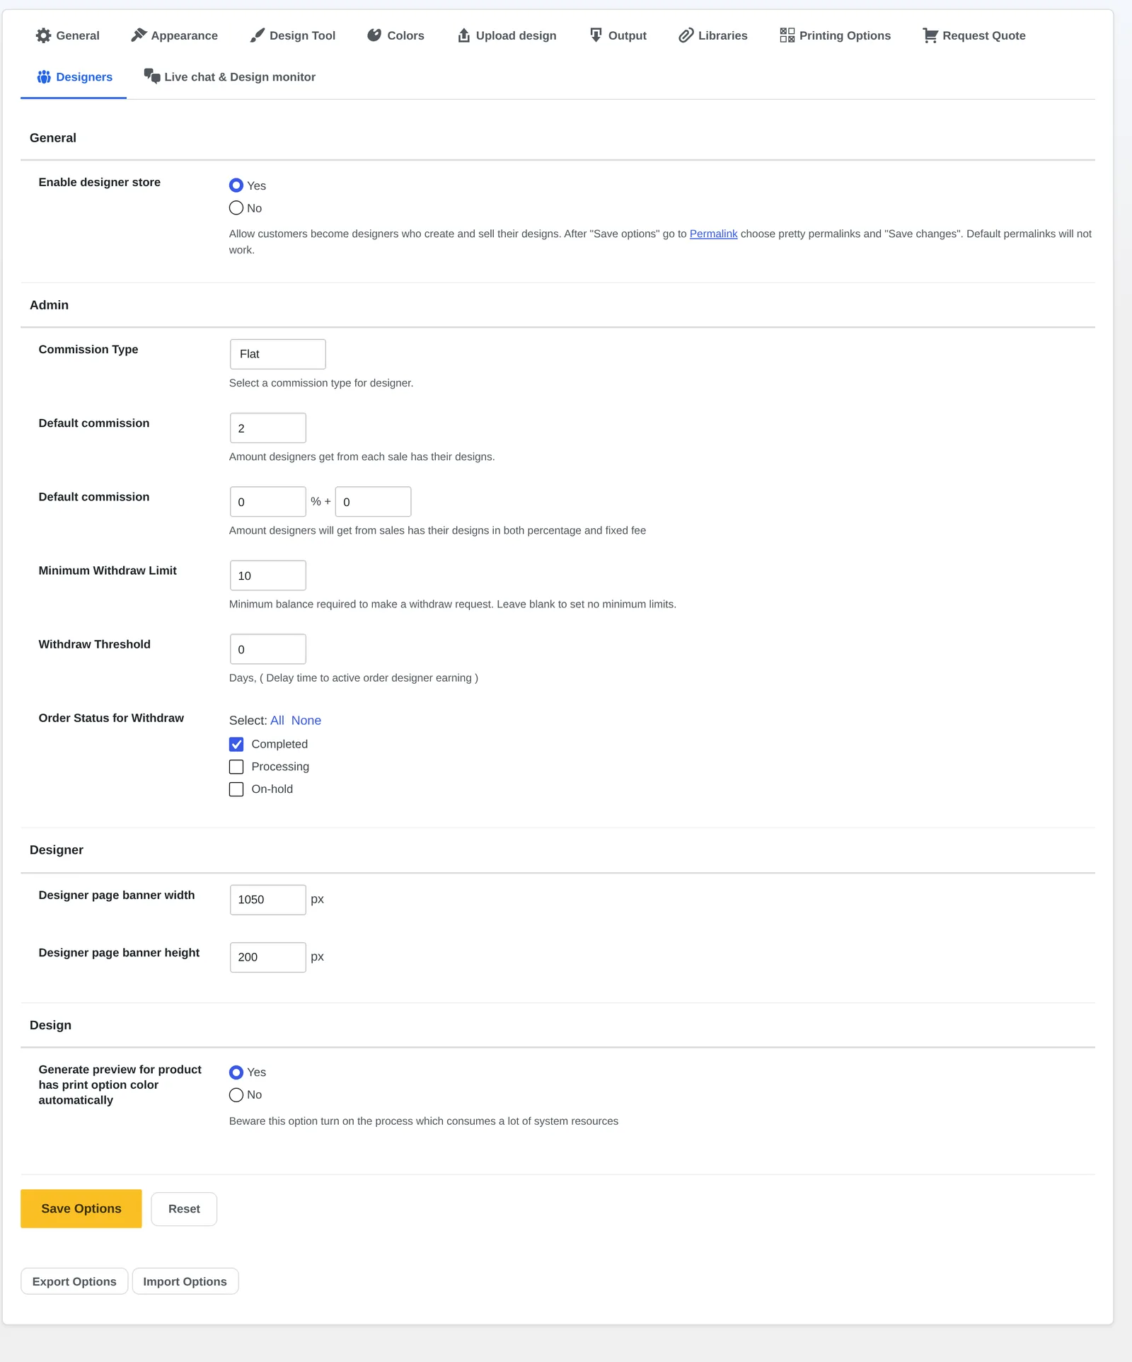Select Yes for Enable designer store
The width and height of the screenshot is (1132, 1362).
pos(236,185)
